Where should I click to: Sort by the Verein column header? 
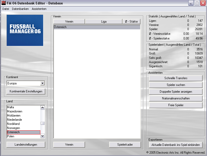point(69,22)
